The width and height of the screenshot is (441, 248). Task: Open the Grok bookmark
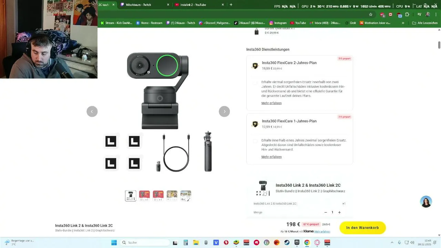(350, 23)
